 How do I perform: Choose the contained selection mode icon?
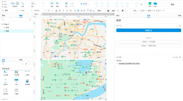tap(17, 4)
